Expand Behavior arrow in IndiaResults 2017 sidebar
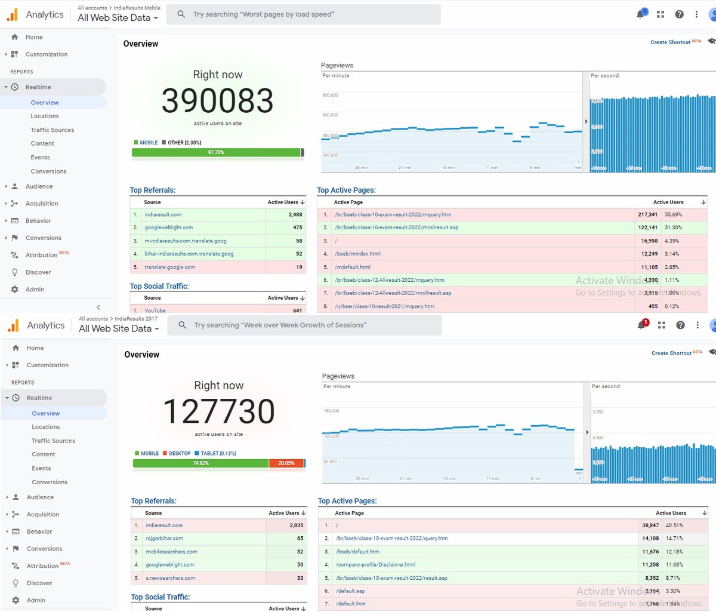This screenshot has width=716, height=612. point(7,531)
